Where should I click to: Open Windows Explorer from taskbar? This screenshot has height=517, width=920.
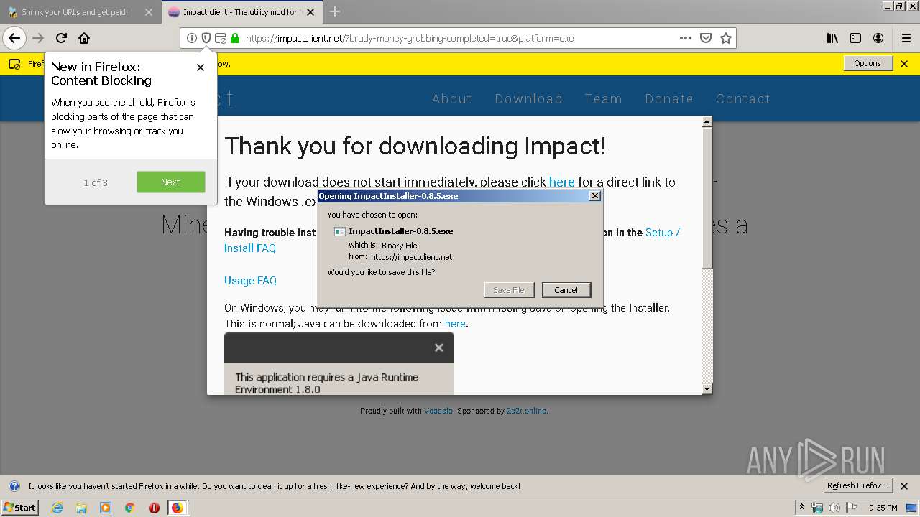[x=81, y=508]
